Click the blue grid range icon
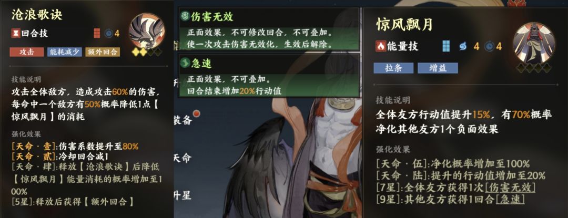The width and height of the screenshot is (568, 218). point(447,46)
